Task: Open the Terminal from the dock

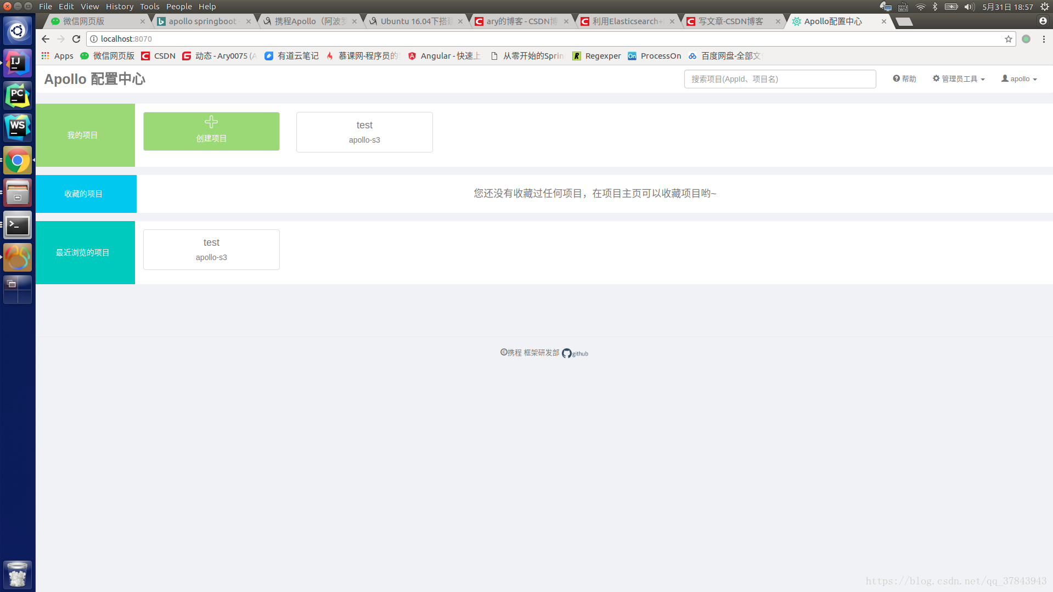Action: coord(18,225)
